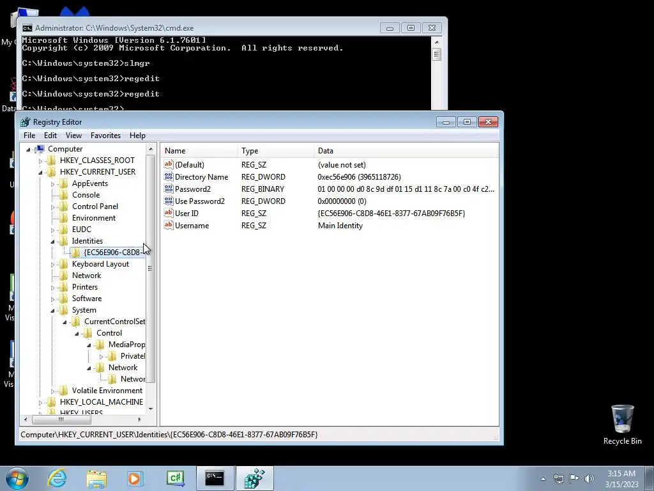Select the Environment folder icon
Screen dimensions: 654x491
coord(63,218)
